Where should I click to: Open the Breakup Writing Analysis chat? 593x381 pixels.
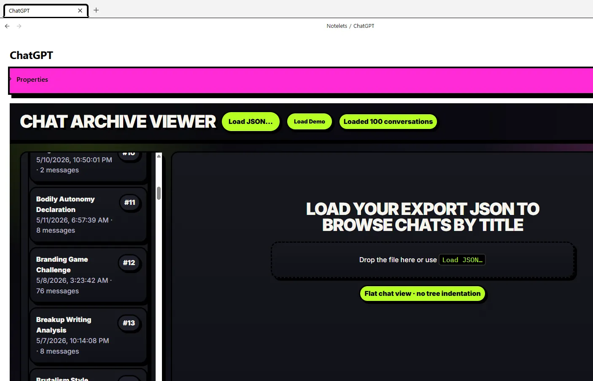coord(89,335)
